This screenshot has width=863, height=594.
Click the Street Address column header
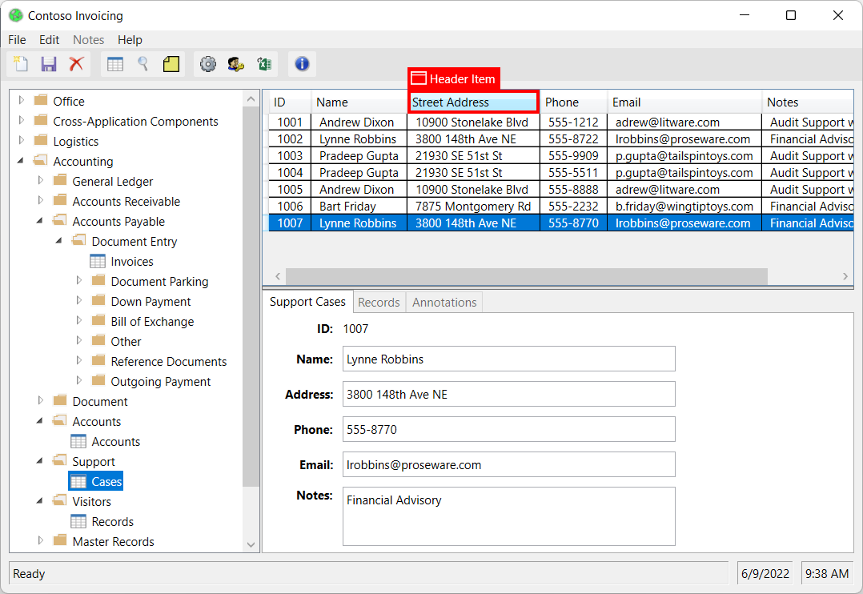[x=472, y=102]
